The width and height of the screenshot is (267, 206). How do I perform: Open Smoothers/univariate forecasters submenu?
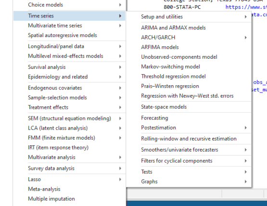189,150
